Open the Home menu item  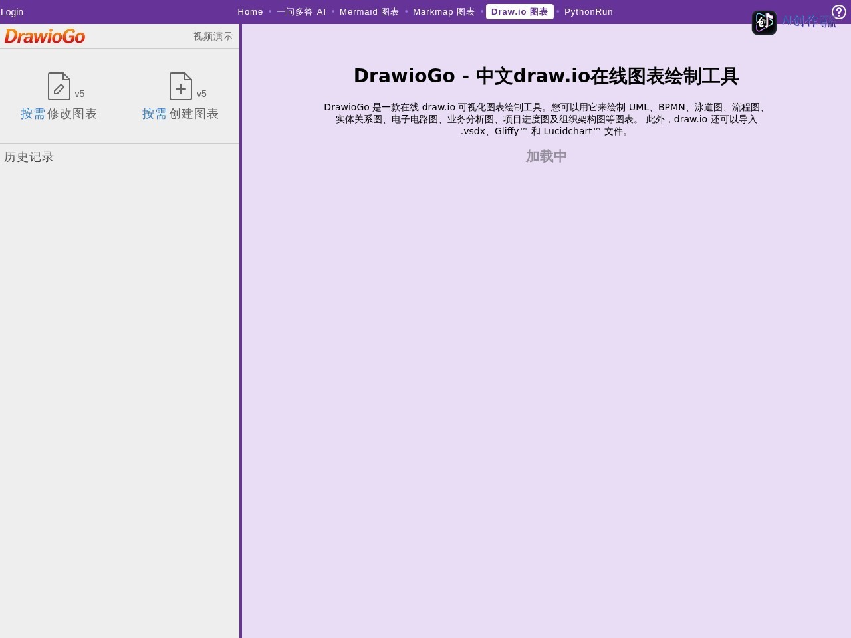(251, 11)
